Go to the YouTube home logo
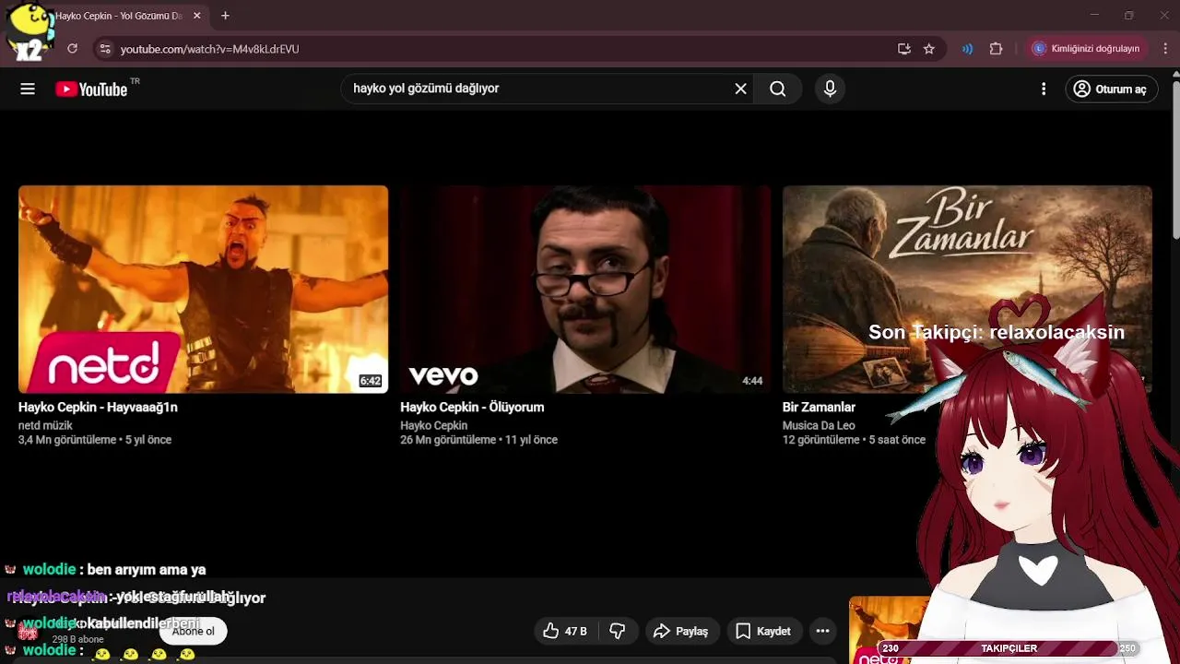The height and width of the screenshot is (664, 1180). 91,89
